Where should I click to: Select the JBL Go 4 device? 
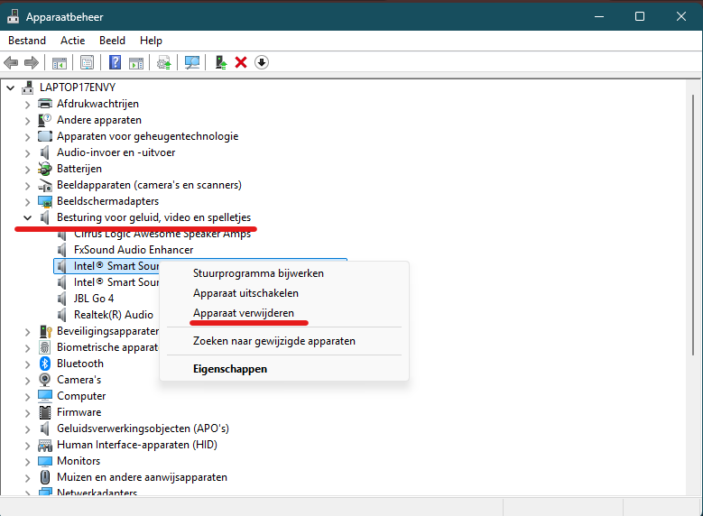coord(94,299)
